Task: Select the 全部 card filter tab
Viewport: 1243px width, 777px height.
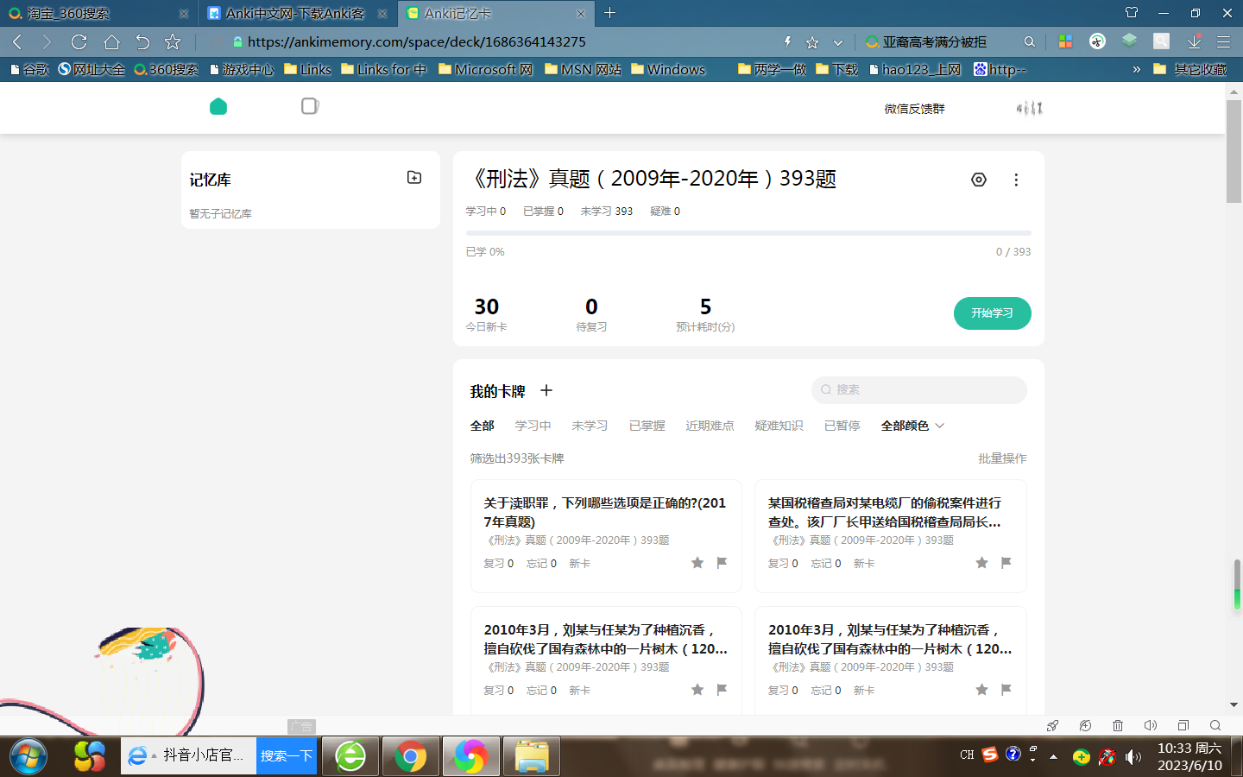Action: tap(482, 426)
